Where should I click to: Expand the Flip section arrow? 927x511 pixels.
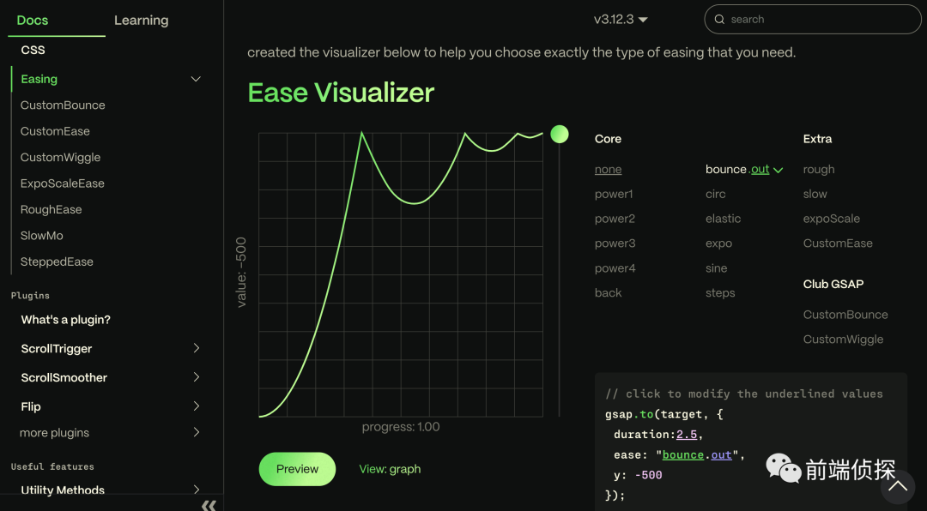[x=197, y=406]
